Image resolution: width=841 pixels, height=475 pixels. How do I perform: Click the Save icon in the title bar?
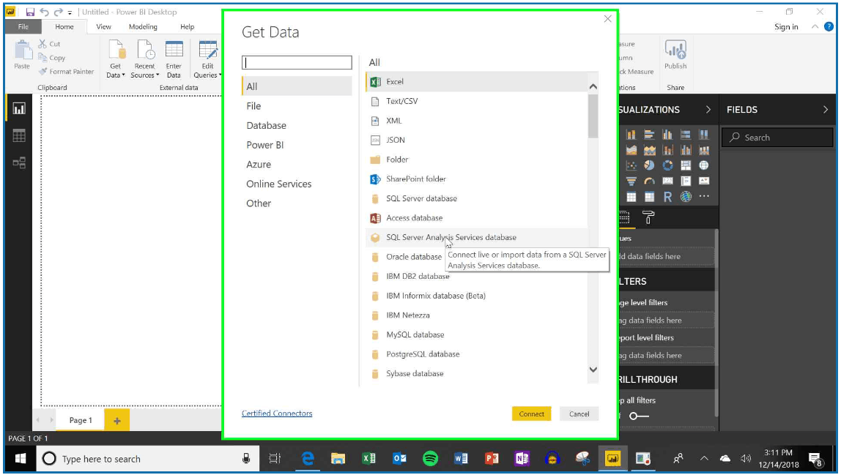tap(30, 12)
